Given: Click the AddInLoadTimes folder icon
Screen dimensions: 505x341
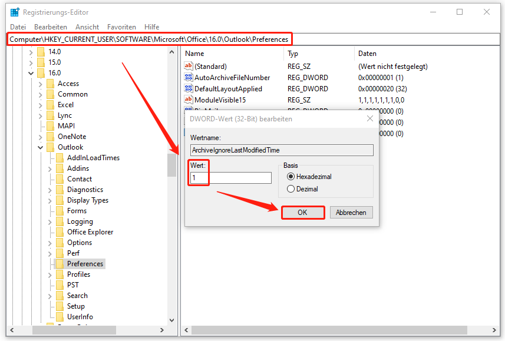Looking at the screenshot, I should coord(60,158).
